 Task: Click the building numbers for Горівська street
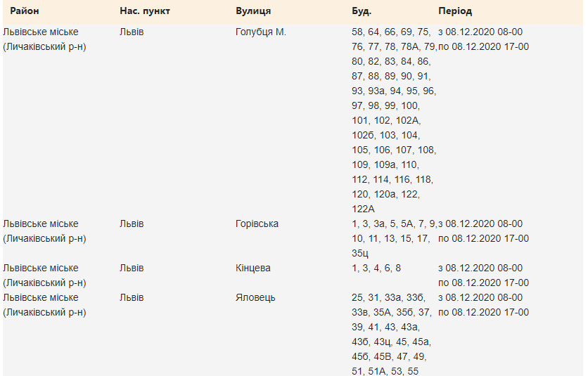[393, 238]
